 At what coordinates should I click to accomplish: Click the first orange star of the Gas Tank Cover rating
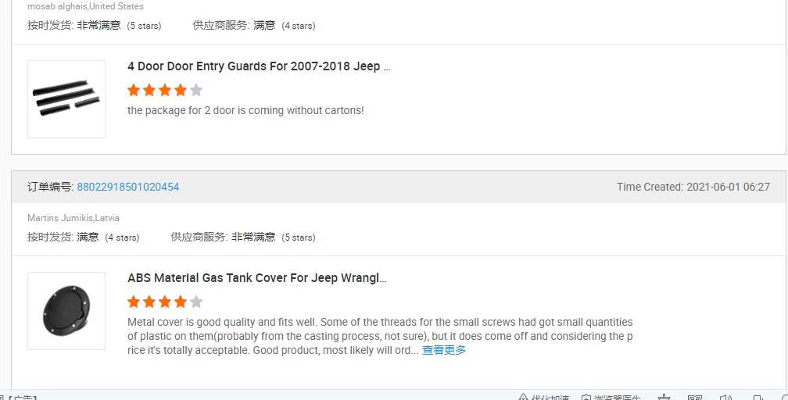134,302
